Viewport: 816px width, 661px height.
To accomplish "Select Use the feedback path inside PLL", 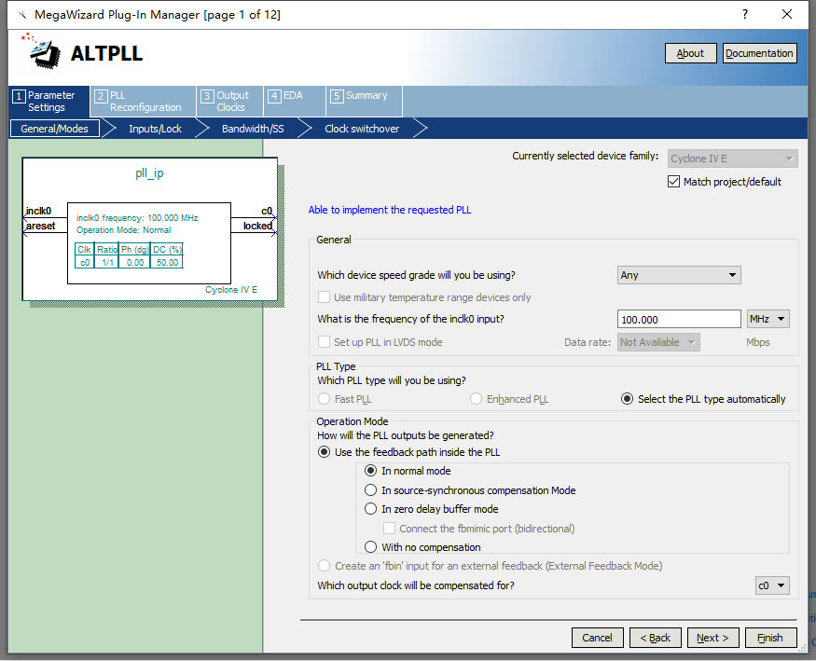I will [324, 452].
